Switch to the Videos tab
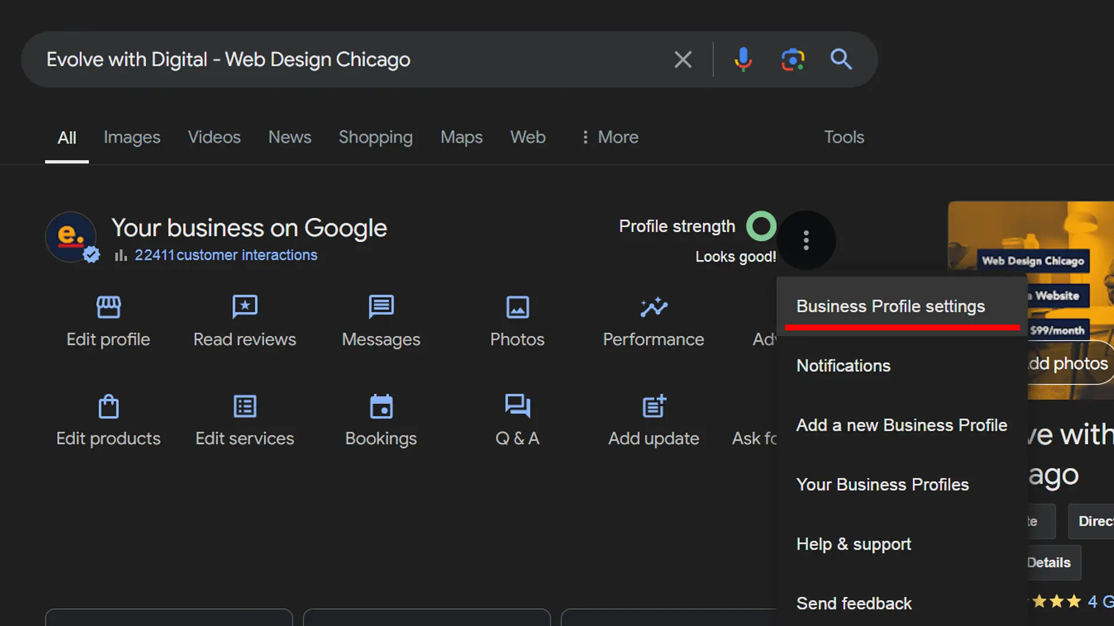The width and height of the screenshot is (1114, 626). [214, 137]
